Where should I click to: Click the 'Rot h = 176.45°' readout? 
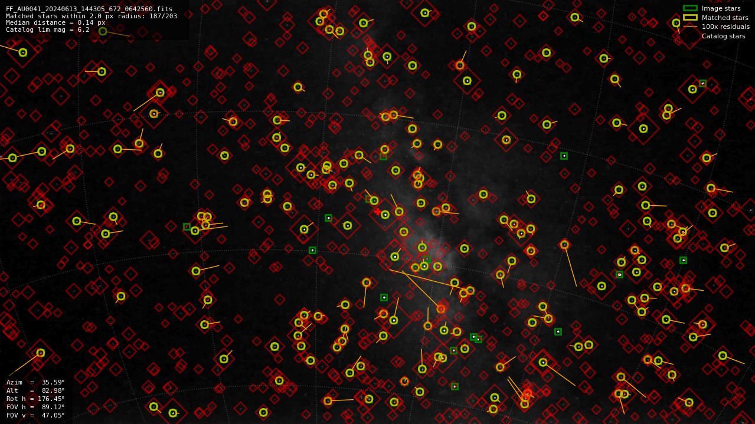pyautogui.click(x=35, y=399)
